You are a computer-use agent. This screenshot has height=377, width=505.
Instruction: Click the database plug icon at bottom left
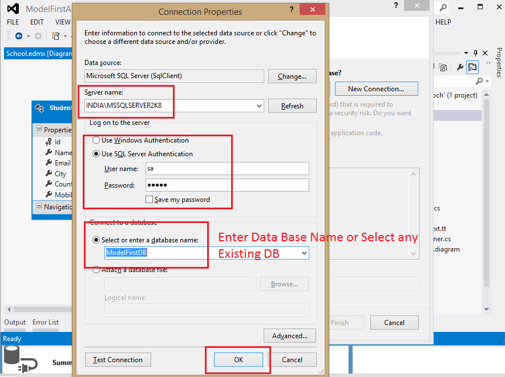pyautogui.click(x=20, y=359)
